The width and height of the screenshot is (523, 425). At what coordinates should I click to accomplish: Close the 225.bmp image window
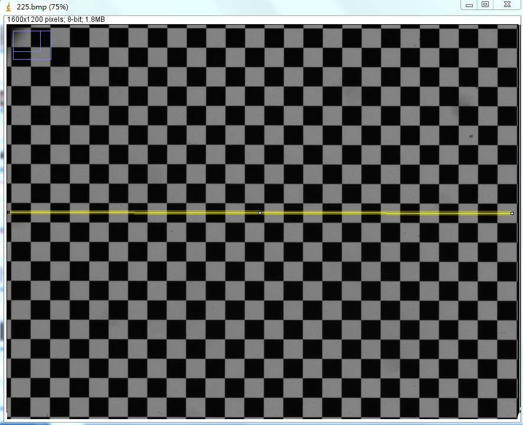coord(507,5)
